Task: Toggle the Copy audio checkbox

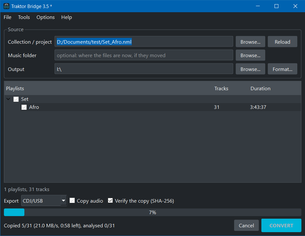Action: pyautogui.click(x=72, y=201)
